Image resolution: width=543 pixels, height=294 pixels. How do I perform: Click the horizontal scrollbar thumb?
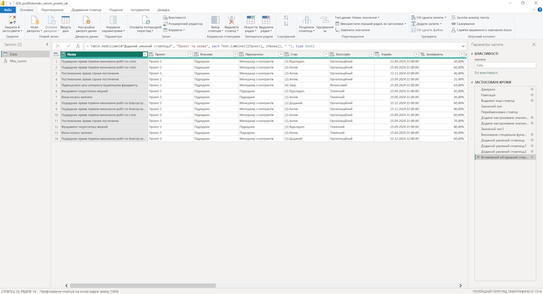click(143, 285)
